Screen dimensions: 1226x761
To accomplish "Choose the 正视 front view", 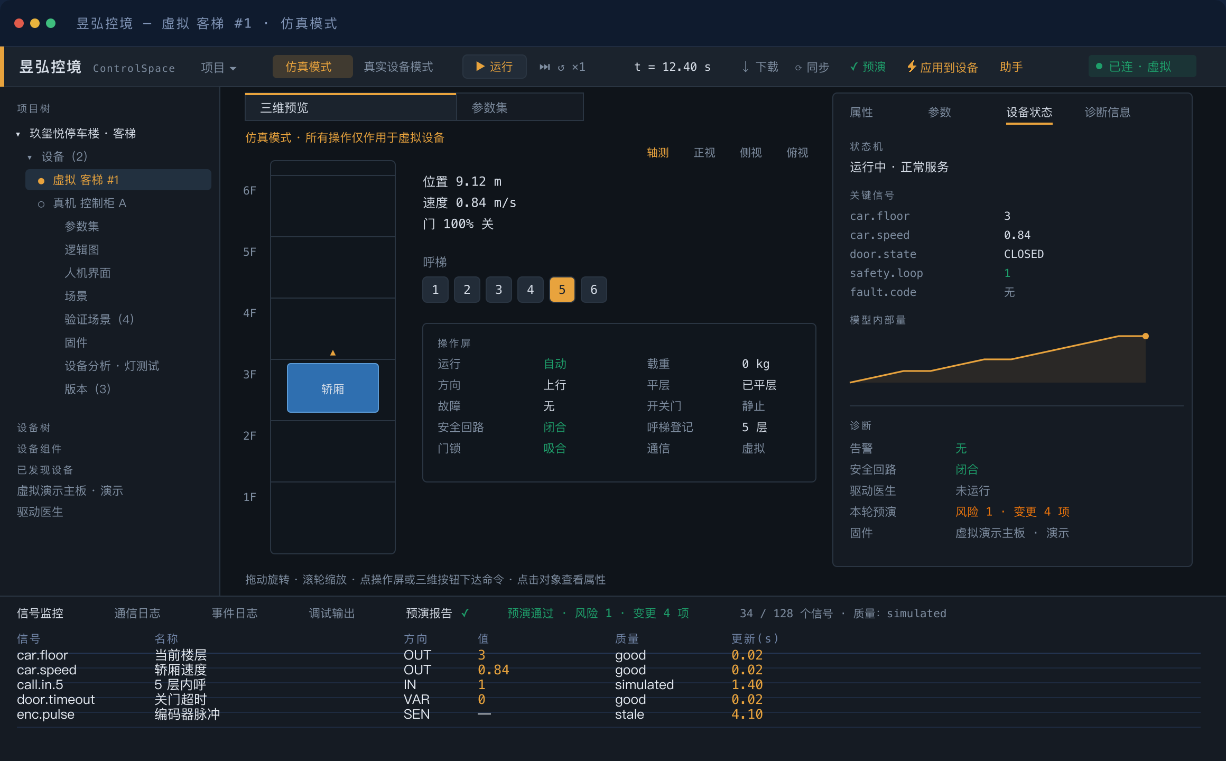I will 704,153.
